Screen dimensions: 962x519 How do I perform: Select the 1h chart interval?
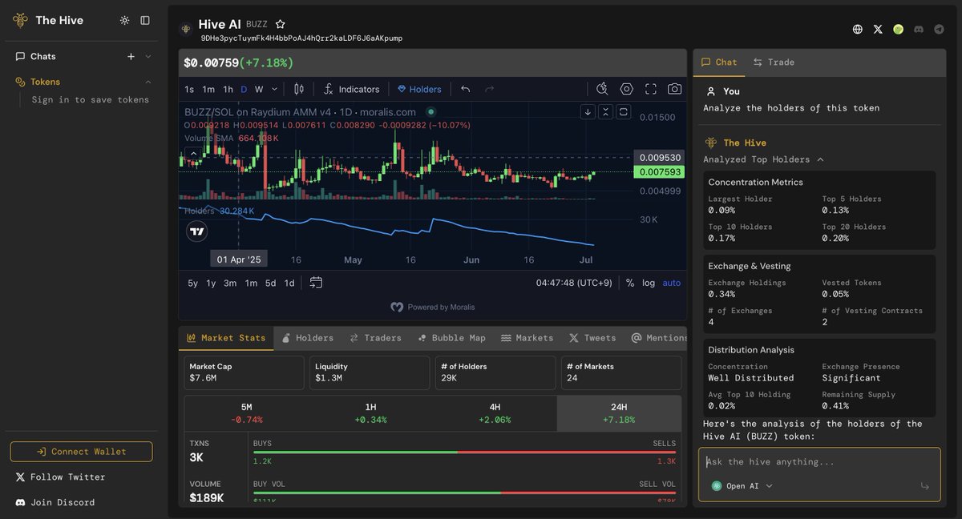pyautogui.click(x=228, y=89)
